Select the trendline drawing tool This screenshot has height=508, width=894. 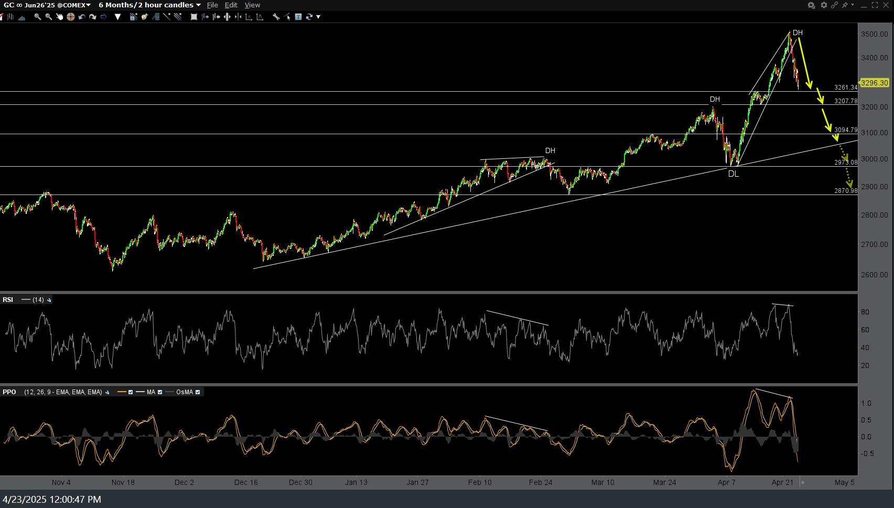(167, 17)
